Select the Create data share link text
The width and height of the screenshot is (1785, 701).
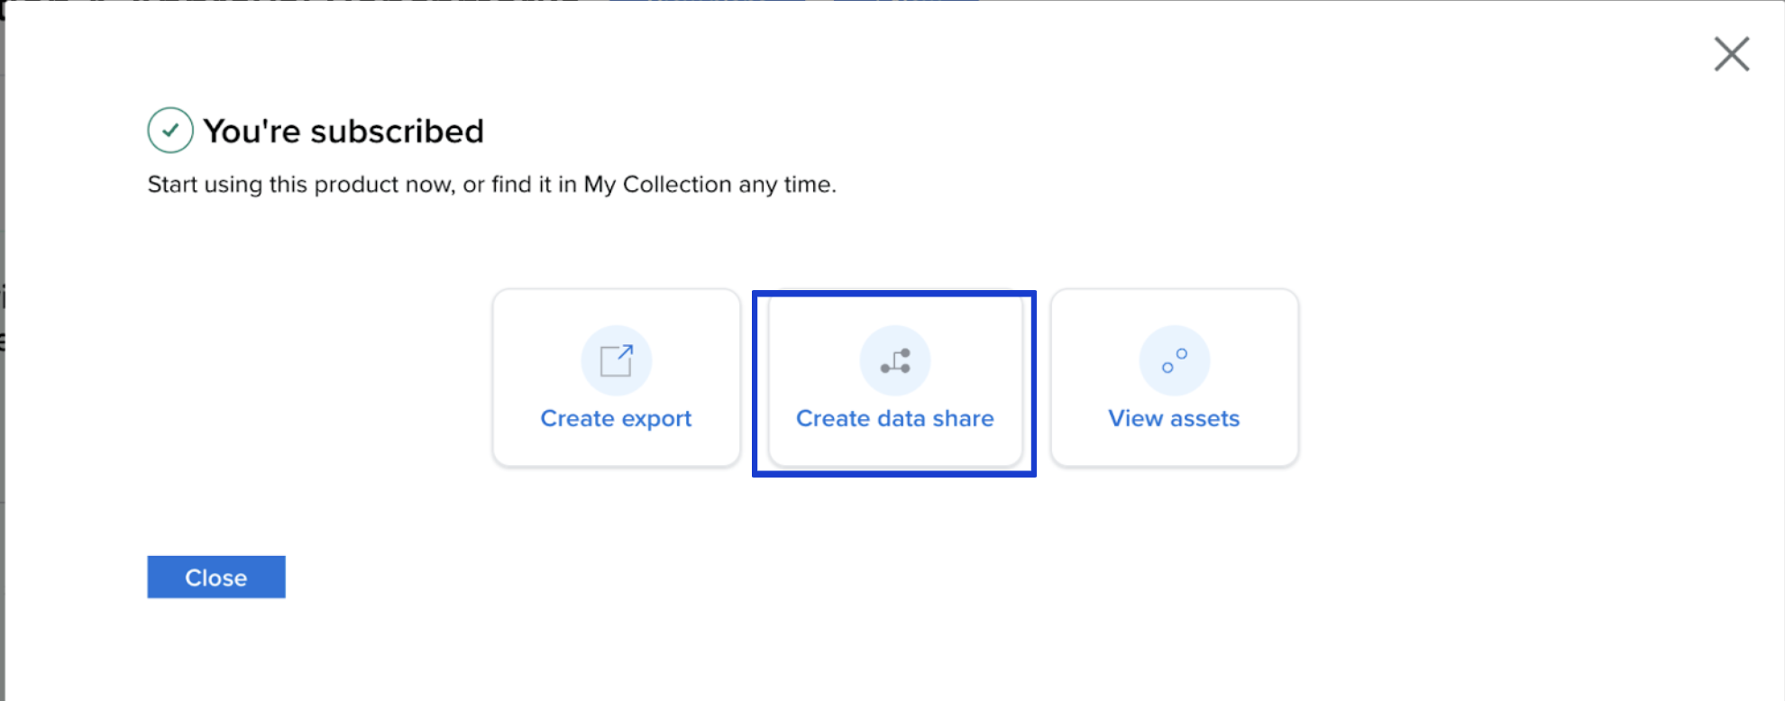tap(894, 418)
